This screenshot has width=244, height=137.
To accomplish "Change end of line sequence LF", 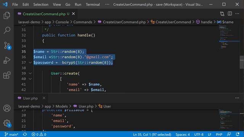I will point(210,134).
